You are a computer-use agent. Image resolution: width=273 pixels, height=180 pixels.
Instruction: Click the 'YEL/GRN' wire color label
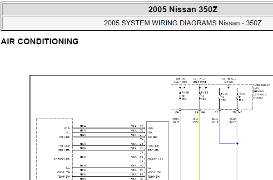(195, 120)
